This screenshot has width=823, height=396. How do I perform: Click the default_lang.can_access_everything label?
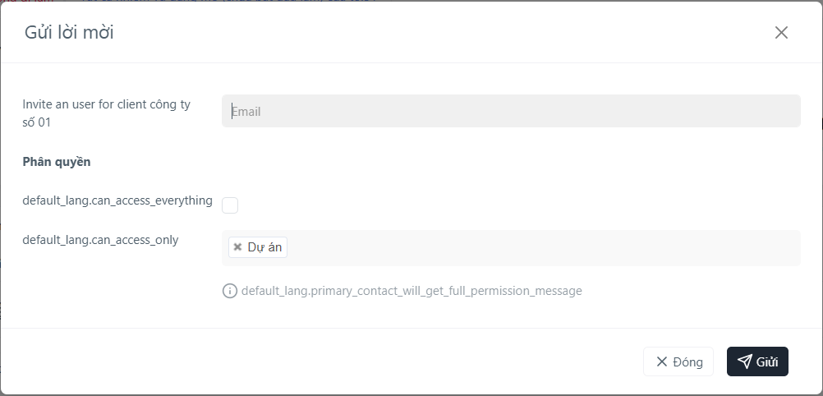[x=117, y=200]
